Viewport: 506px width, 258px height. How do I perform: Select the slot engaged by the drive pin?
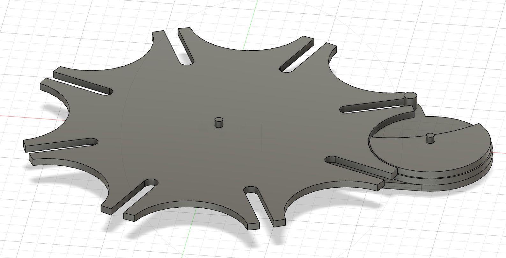373,106
